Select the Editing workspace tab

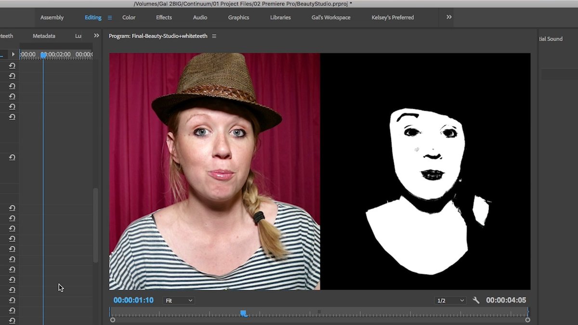click(93, 17)
